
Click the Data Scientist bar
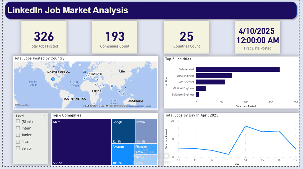210,82
